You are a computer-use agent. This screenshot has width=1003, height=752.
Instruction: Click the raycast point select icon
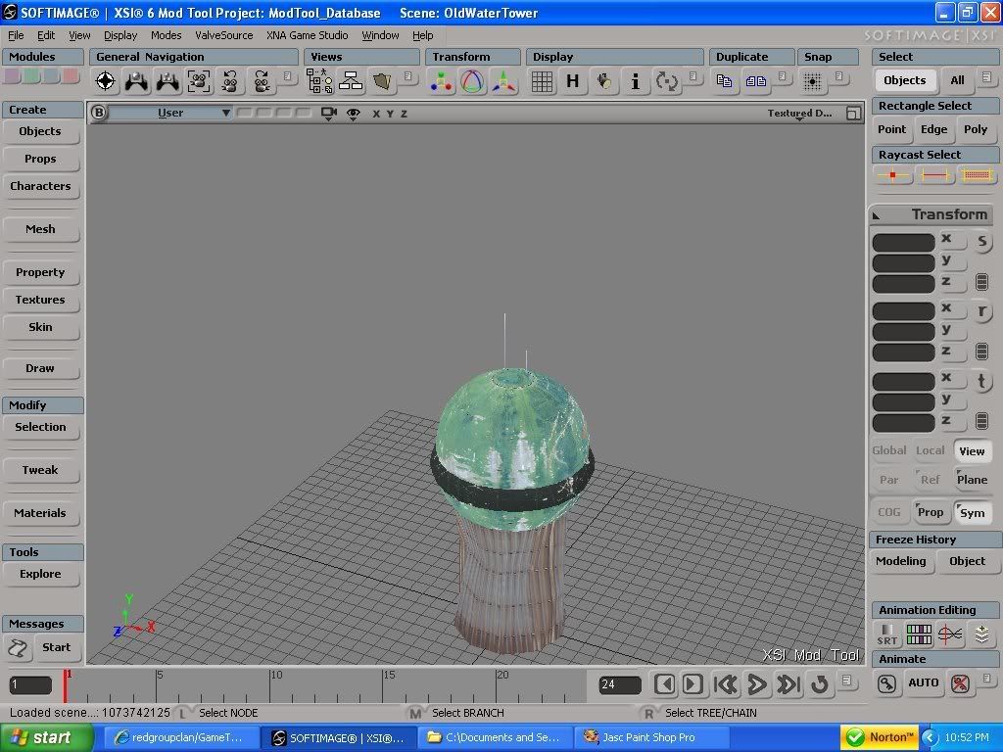(892, 174)
